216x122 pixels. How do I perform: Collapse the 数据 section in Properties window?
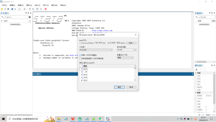(196, 92)
